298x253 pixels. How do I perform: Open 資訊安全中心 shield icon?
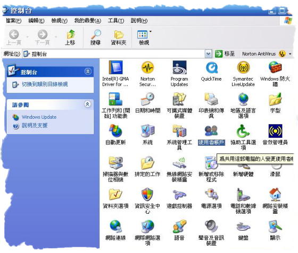coord(147,194)
